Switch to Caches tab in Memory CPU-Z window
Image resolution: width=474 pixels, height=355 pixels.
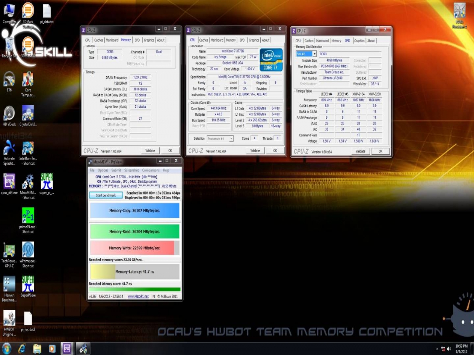99,40
